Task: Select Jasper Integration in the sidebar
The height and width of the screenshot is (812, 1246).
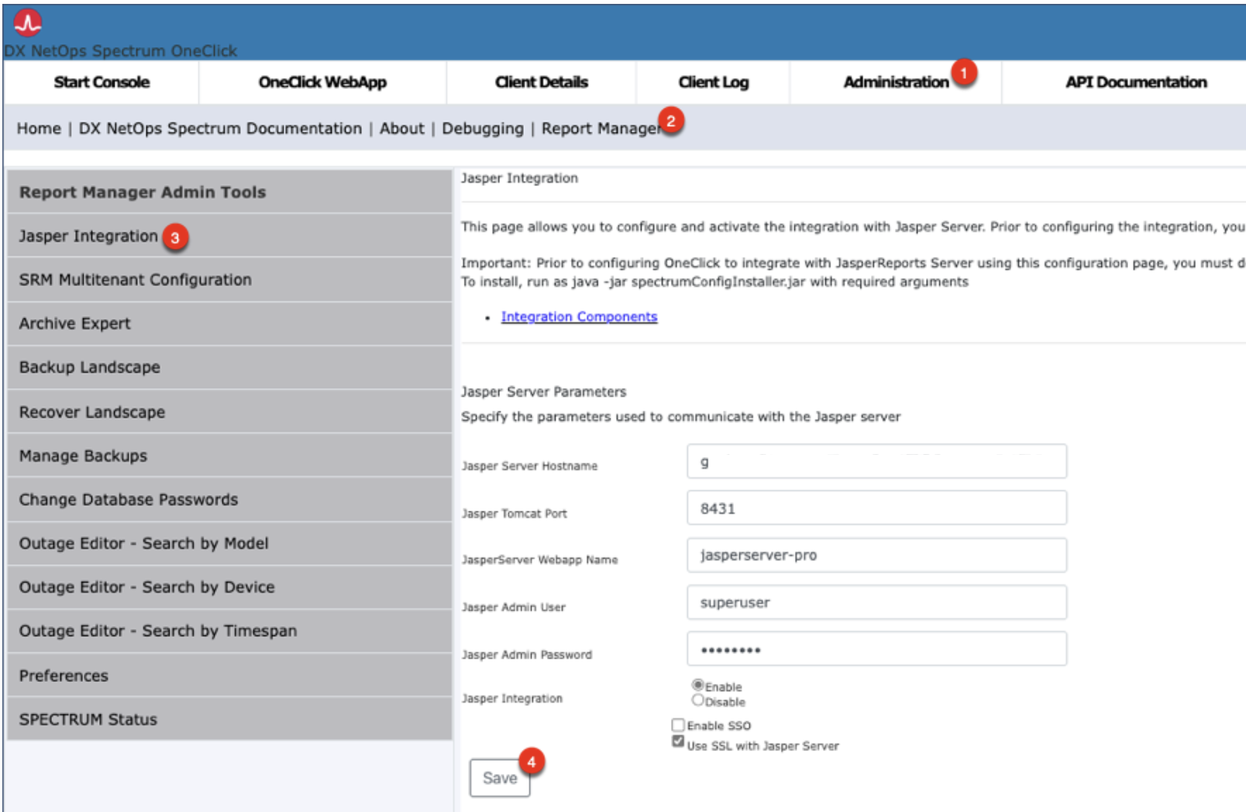Action: click(88, 236)
